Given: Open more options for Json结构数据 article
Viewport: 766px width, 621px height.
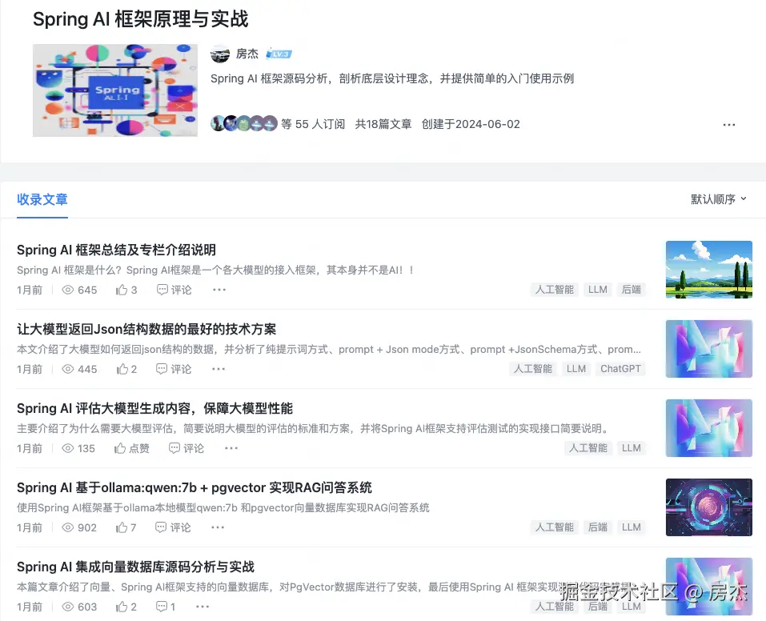Looking at the screenshot, I should click(219, 369).
